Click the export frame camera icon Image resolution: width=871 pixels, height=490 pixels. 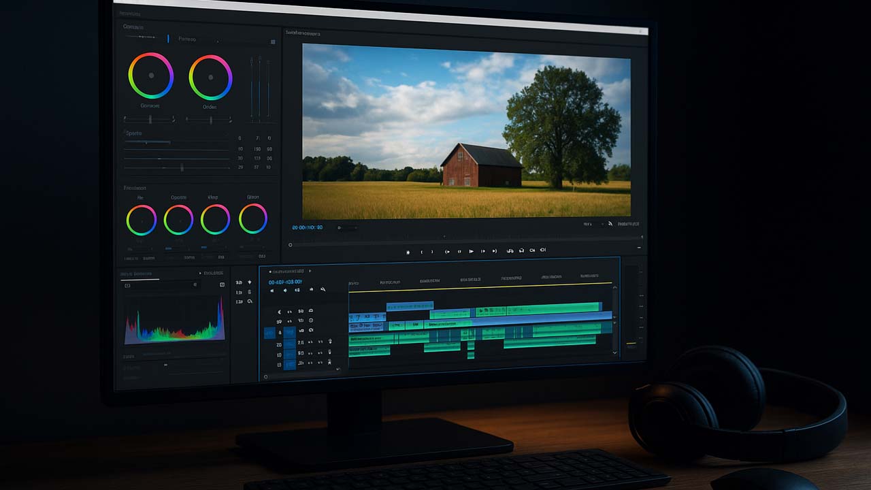tap(532, 250)
